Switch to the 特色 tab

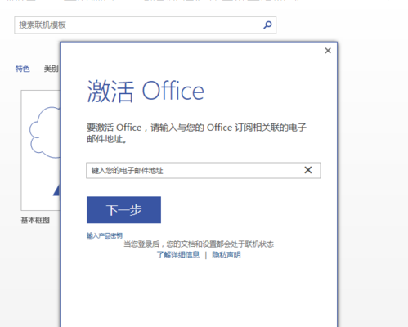(22, 69)
